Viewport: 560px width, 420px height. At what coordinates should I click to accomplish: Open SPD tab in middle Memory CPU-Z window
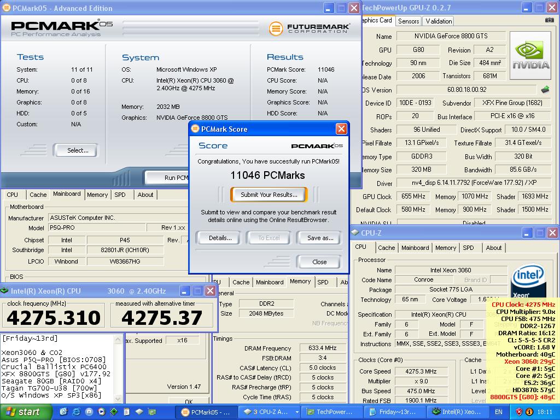point(323,282)
